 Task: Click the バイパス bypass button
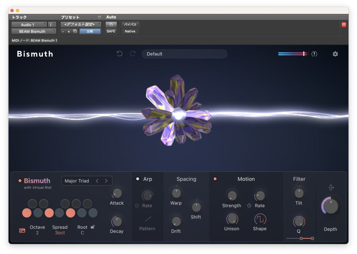click(x=130, y=24)
